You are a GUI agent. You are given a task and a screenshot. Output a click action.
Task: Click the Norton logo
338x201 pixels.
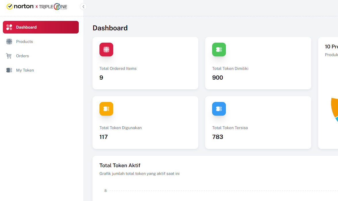(20, 6)
